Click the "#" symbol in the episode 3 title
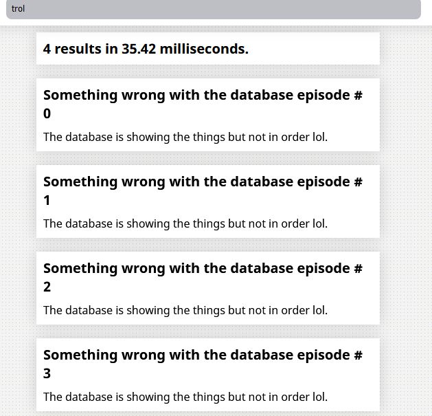The width and height of the screenshot is (432, 416). click(x=358, y=355)
